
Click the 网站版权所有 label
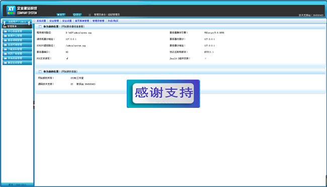tap(46, 78)
